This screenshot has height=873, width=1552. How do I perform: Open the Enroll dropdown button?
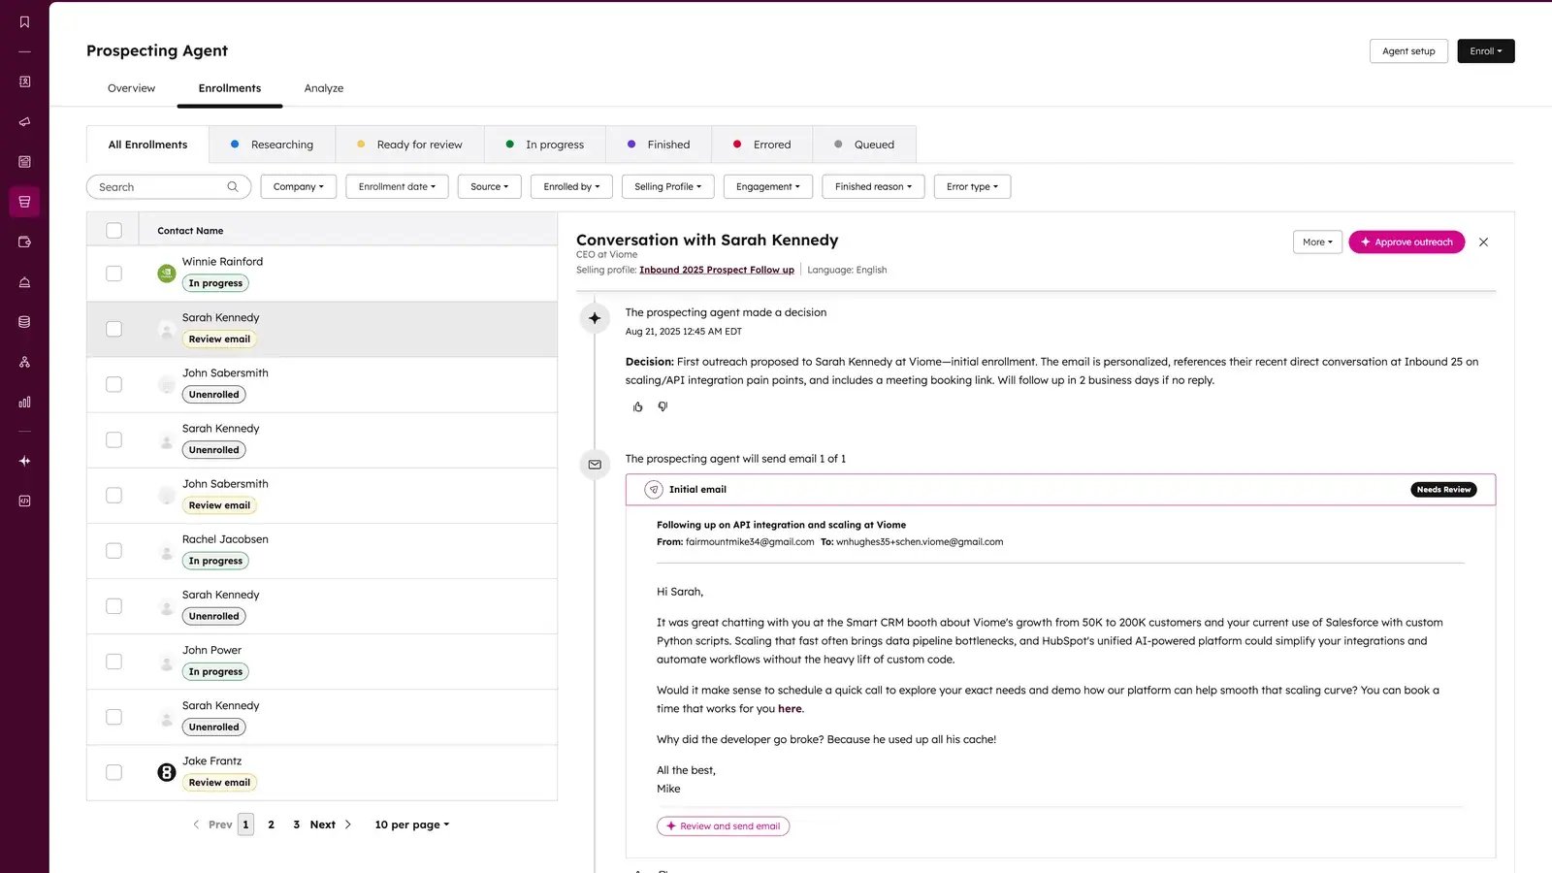1486,51
